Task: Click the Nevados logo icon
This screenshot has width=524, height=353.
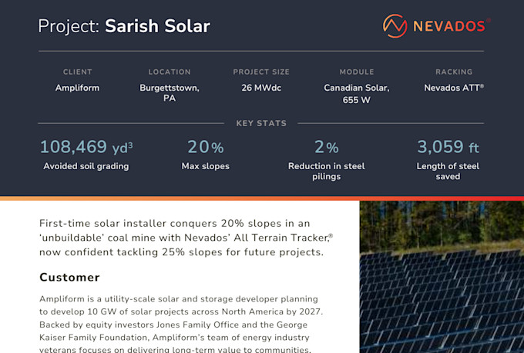Action: 395,26
